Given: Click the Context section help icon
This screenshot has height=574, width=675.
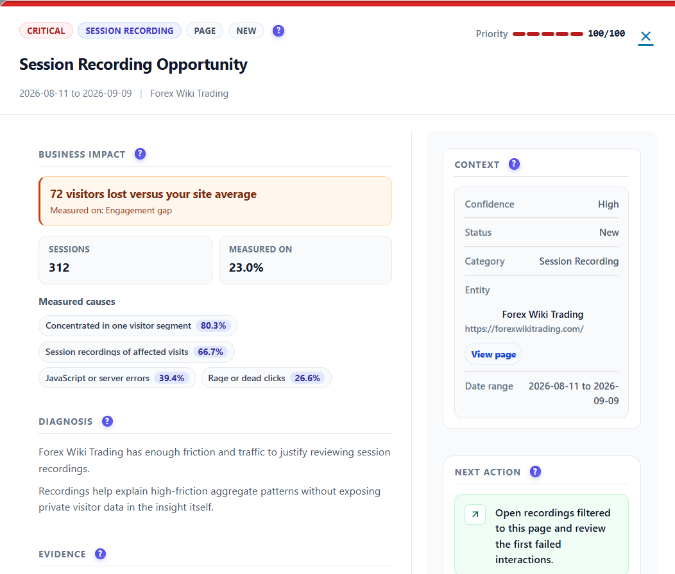Looking at the screenshot, I should pos(514,164).
